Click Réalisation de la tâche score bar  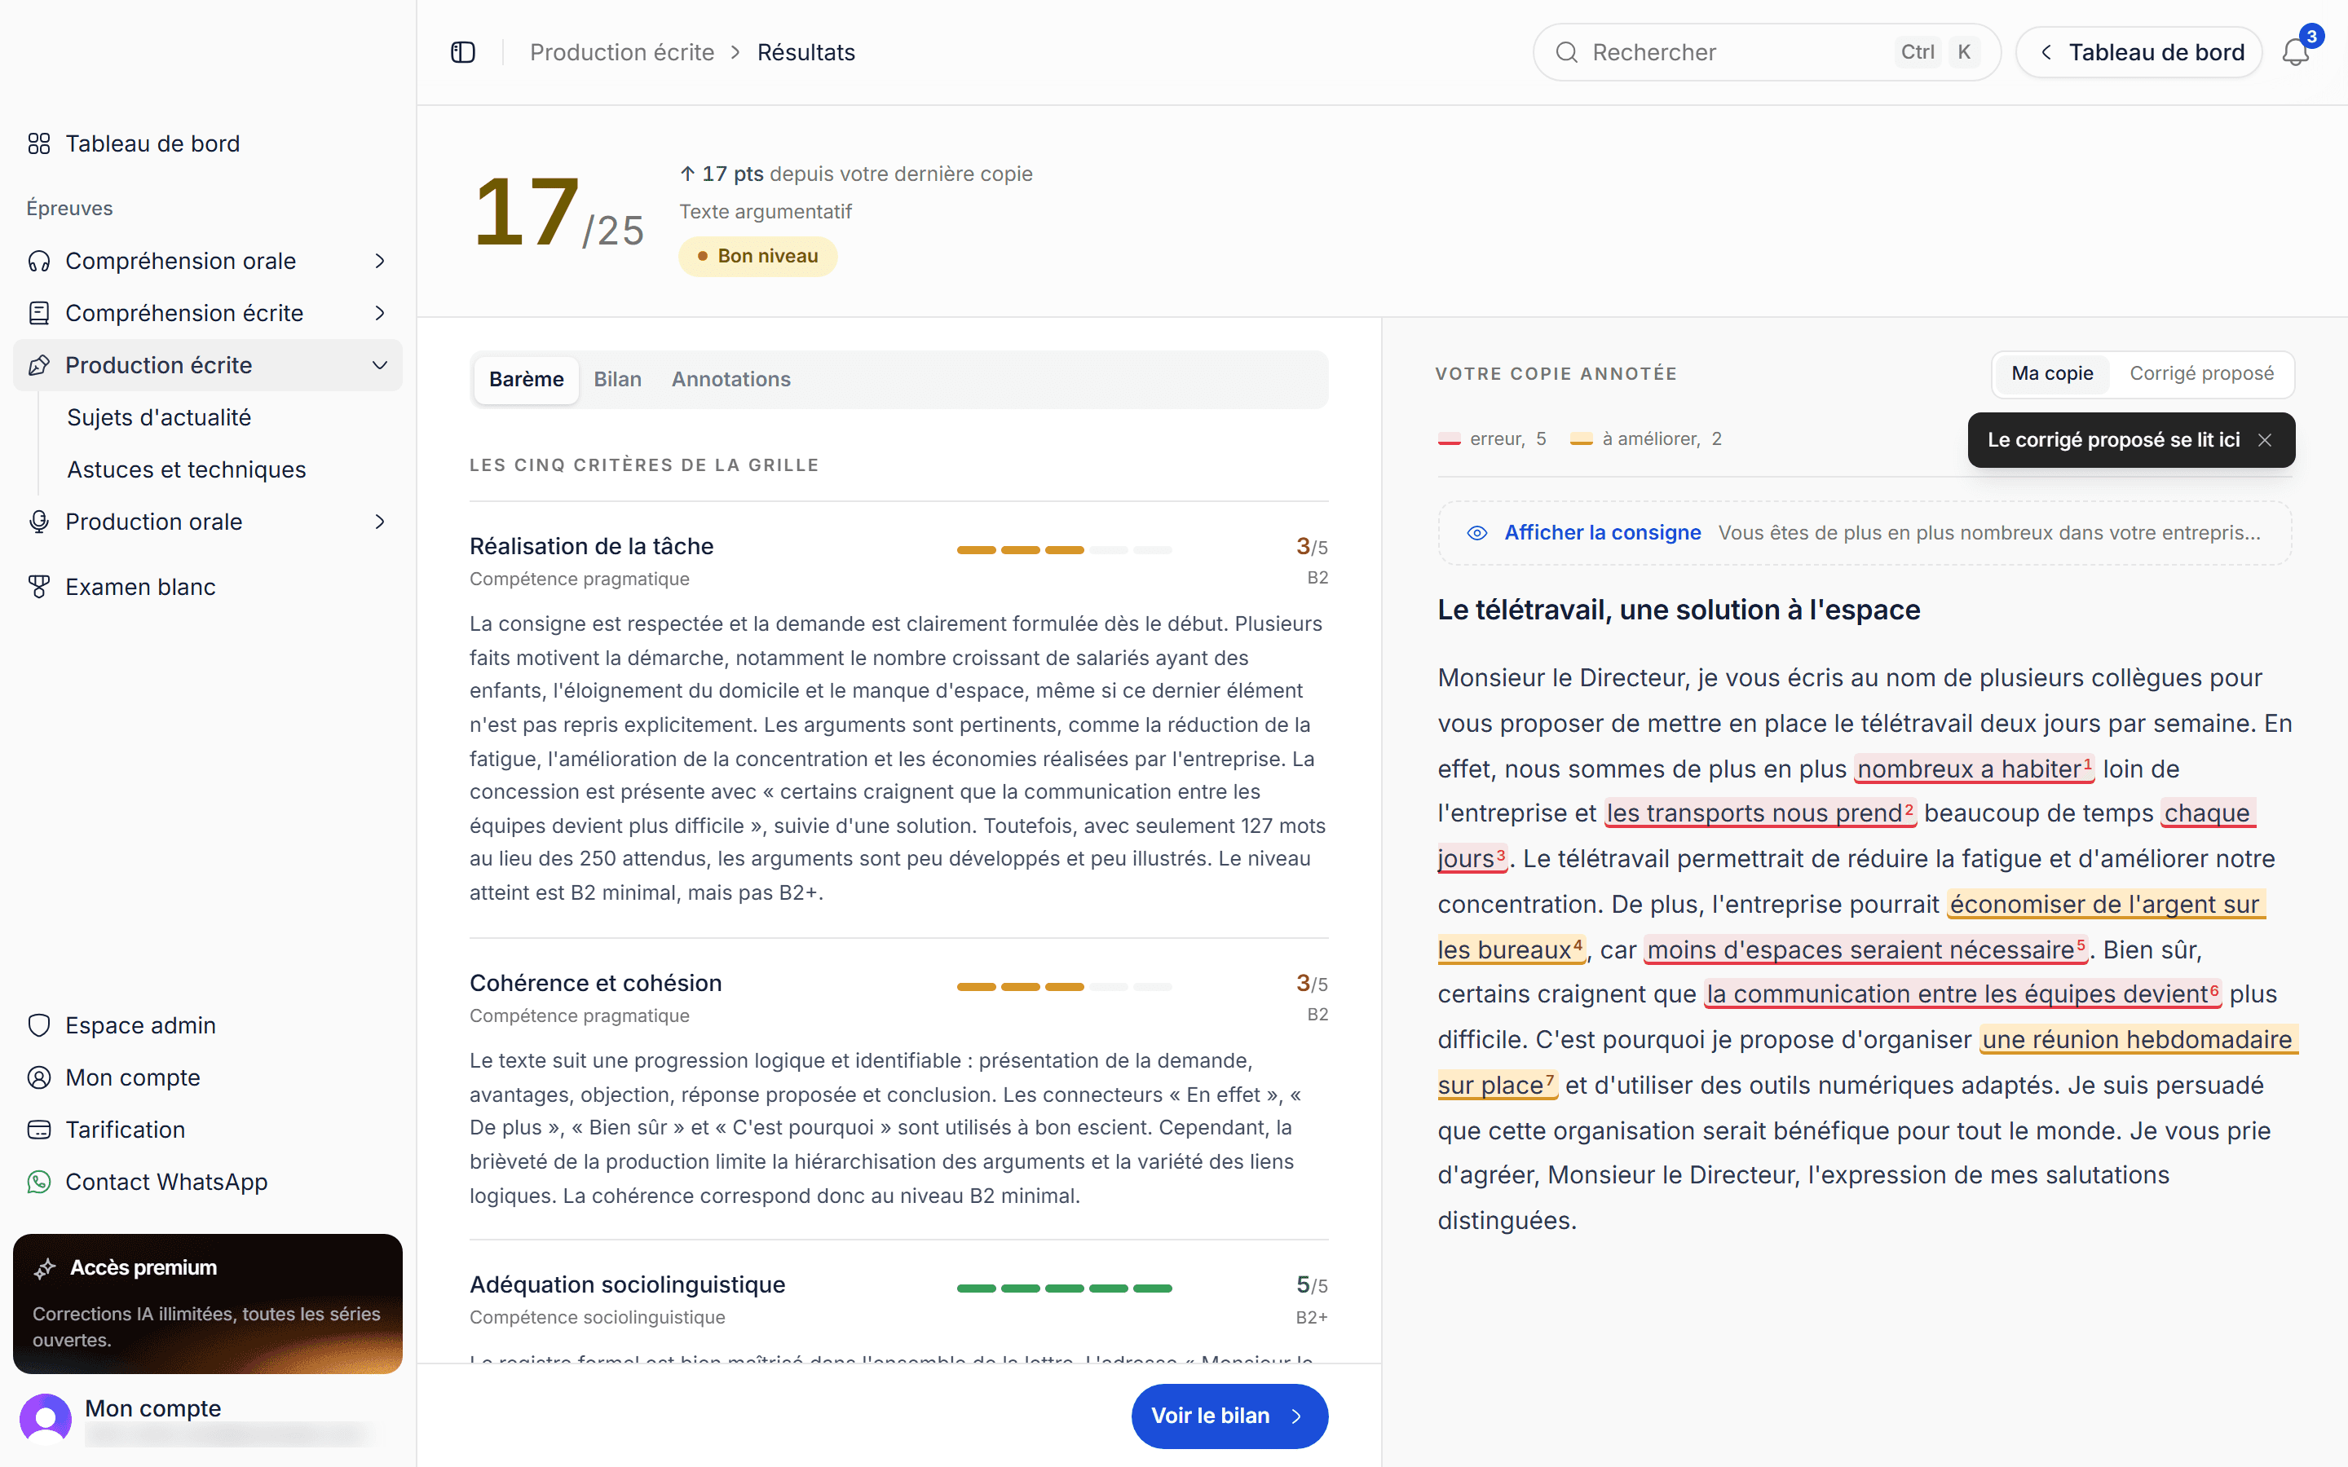(1065, 549)
